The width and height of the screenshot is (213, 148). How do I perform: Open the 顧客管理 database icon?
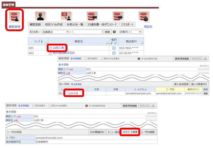coord(15,18)
